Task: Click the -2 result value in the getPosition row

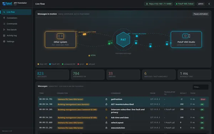Action: 181,99
